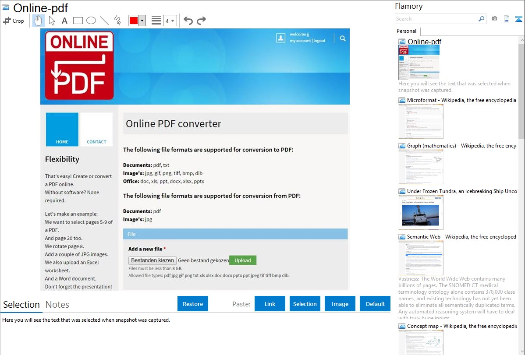Click the Online-pdf snapshot entry icon
Viewport: 525px width, 355px height.
[x=402, y=42]
